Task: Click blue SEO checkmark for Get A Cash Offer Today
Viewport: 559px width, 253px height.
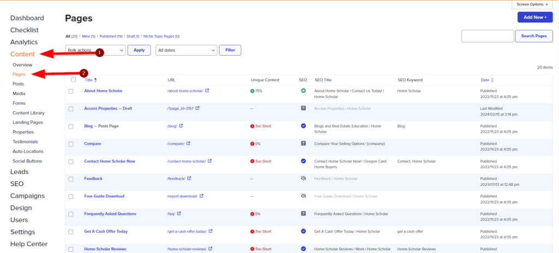Action: 304,231
